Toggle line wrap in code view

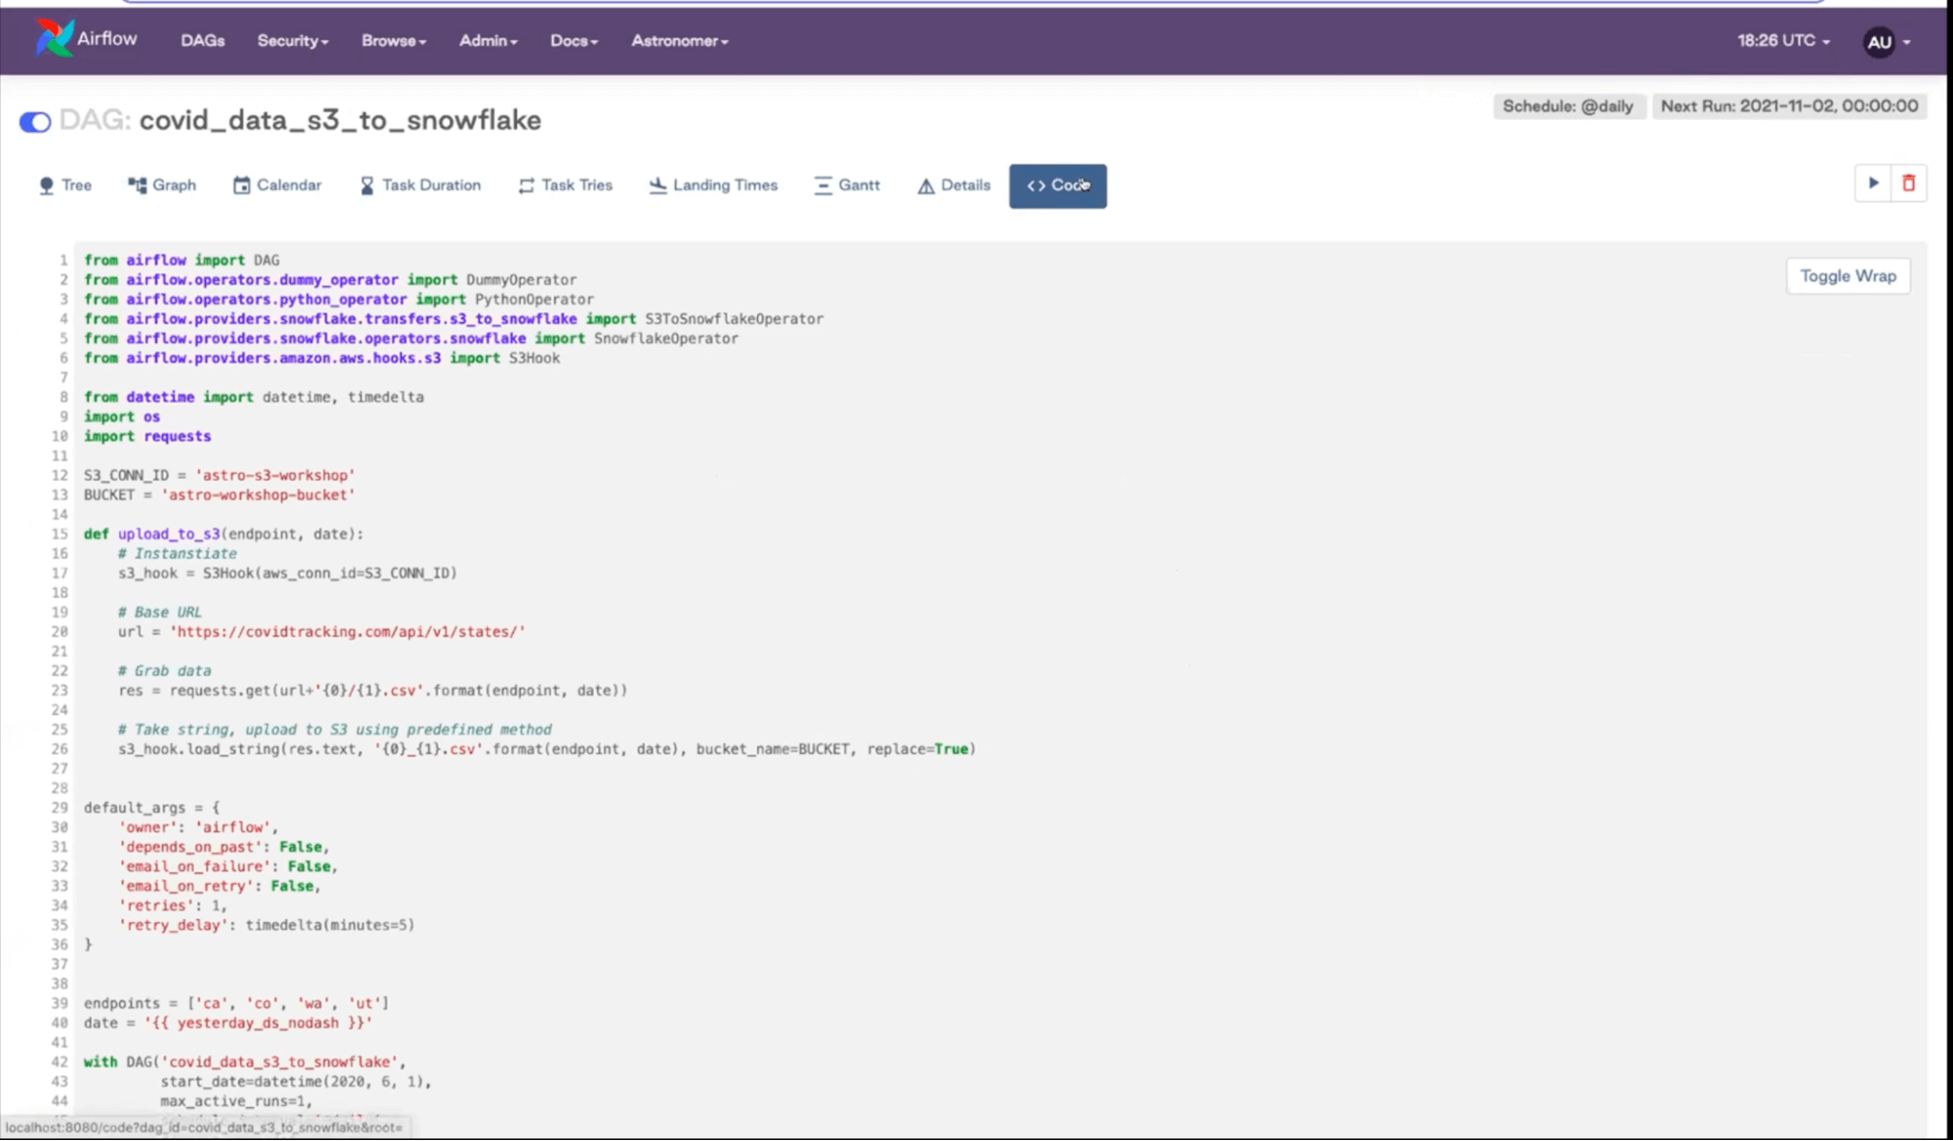[x=1847, y=276]
